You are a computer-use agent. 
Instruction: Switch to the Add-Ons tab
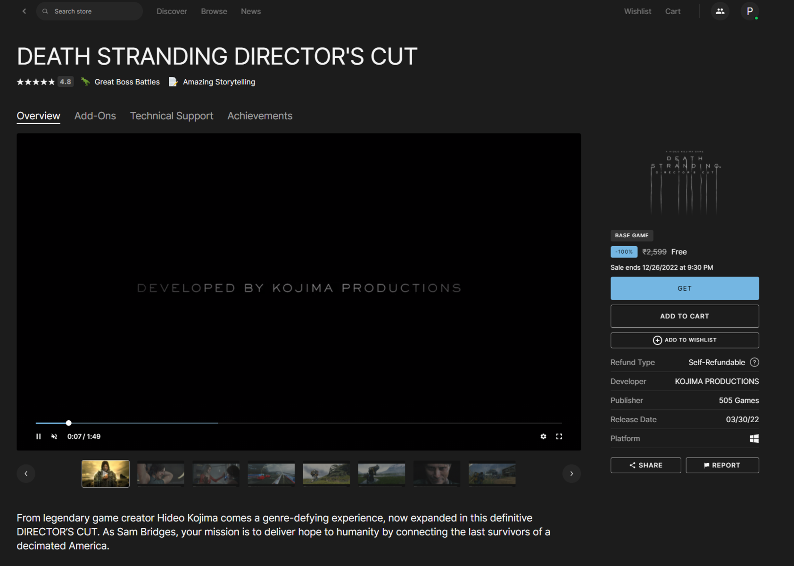(x=95, y=116)
